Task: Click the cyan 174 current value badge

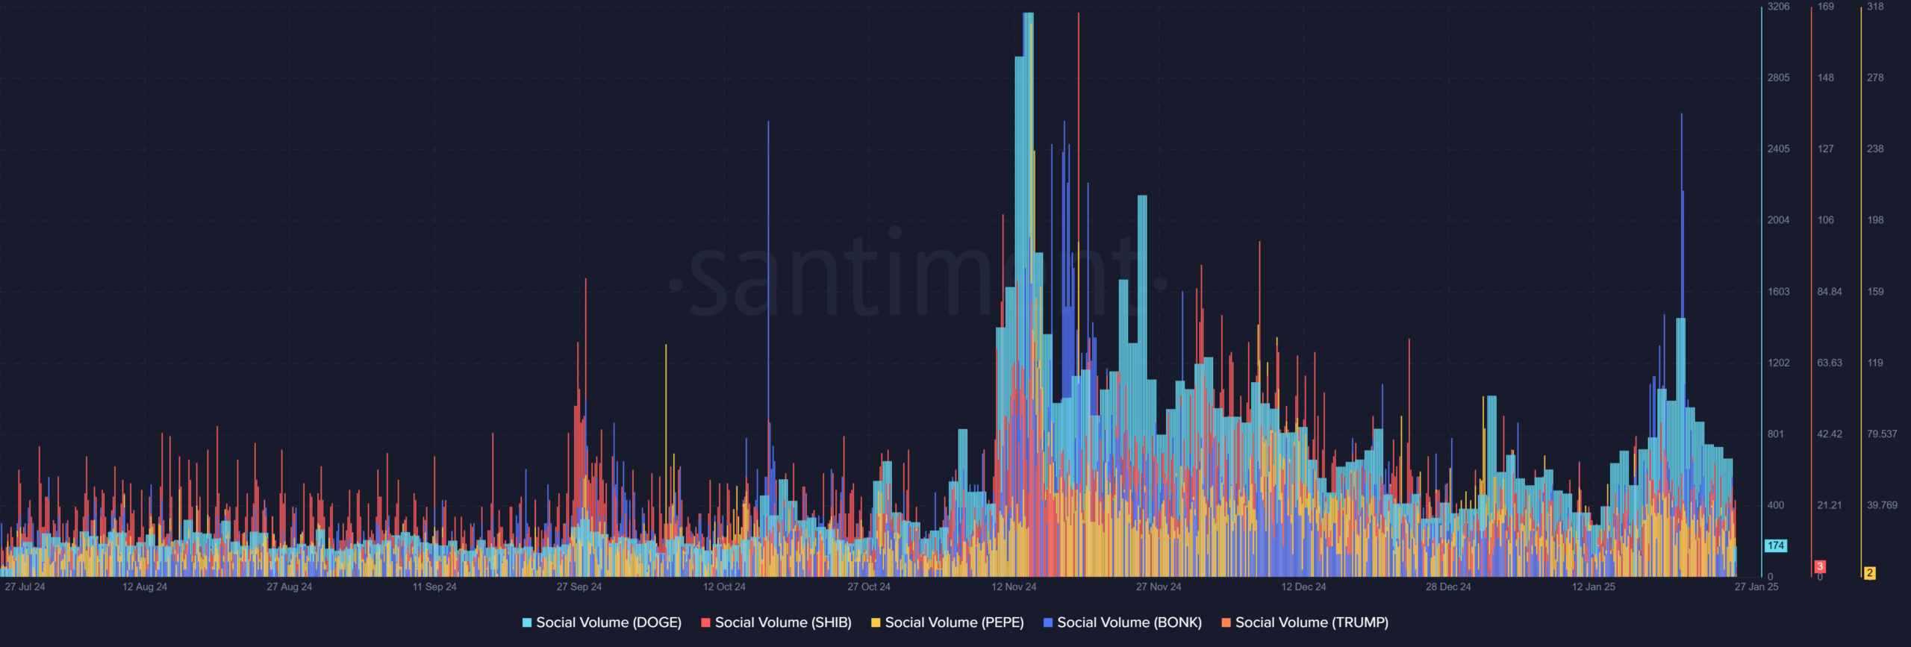Action: click(1775, 546)
